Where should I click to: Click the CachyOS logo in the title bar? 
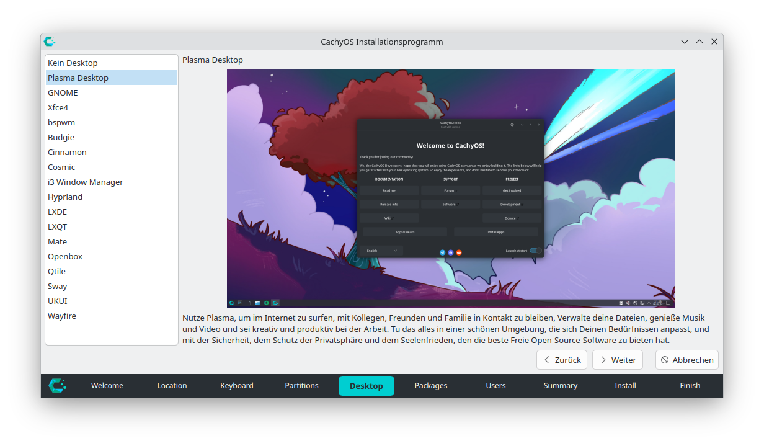coord(50,42)
